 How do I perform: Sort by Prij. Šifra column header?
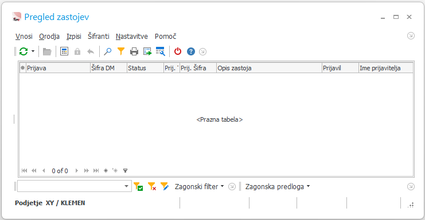click(x=198, y=68)
